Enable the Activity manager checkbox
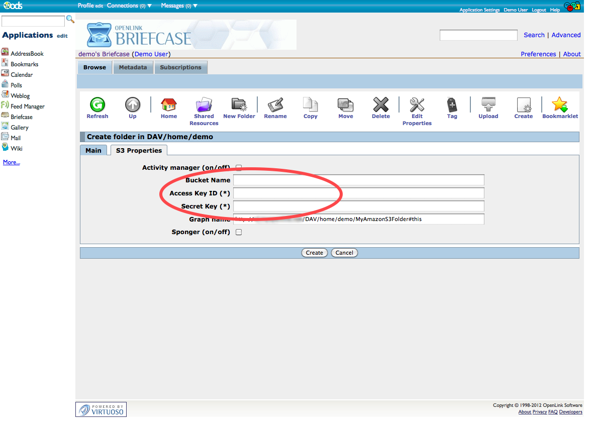The image size is (593, 427). pos(239,168)
